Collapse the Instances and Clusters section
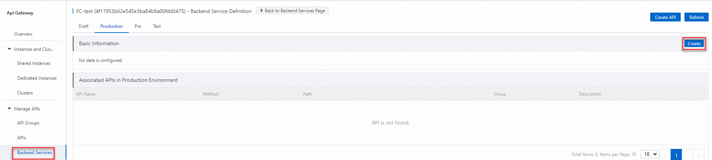The width and height of the screenshot is (712, 160). [9, 49]
